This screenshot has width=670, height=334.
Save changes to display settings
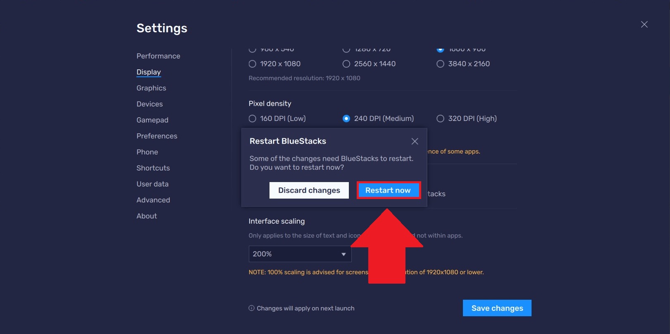click(497, 308)
